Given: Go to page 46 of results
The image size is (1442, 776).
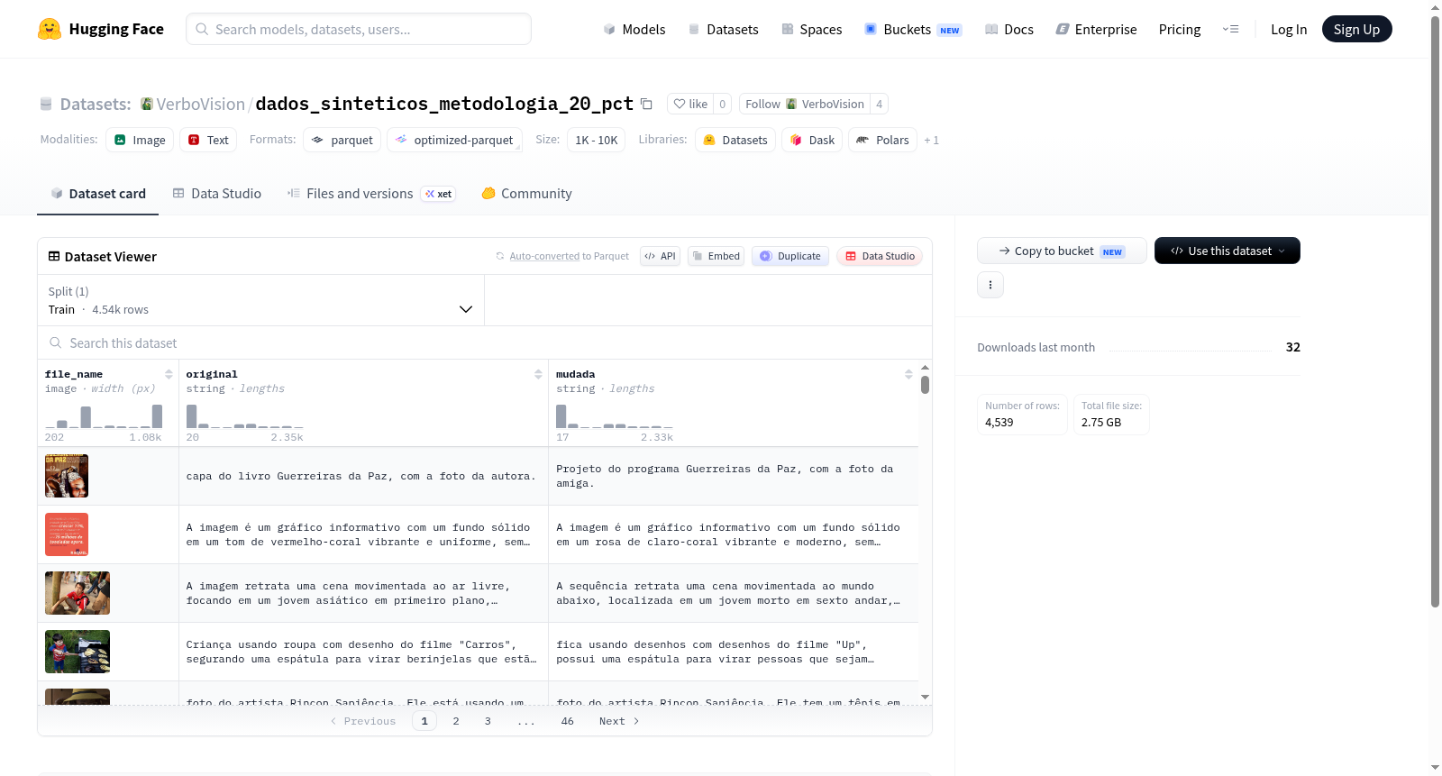Looking at the screenshot, I should (x=567, y=721).
